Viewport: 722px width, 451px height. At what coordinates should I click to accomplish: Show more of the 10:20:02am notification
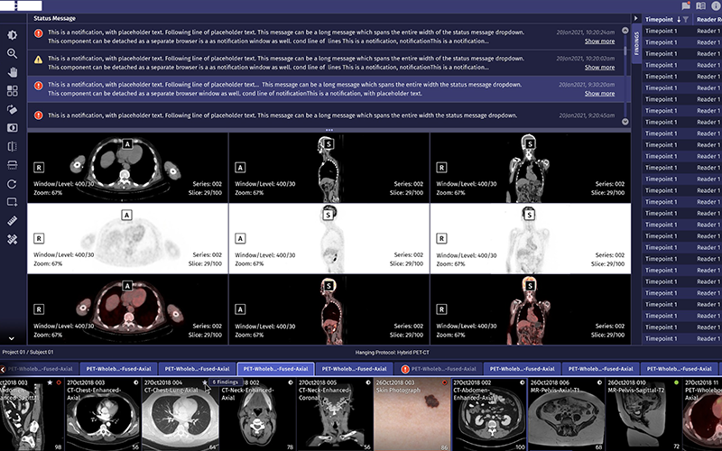[599, 67]
